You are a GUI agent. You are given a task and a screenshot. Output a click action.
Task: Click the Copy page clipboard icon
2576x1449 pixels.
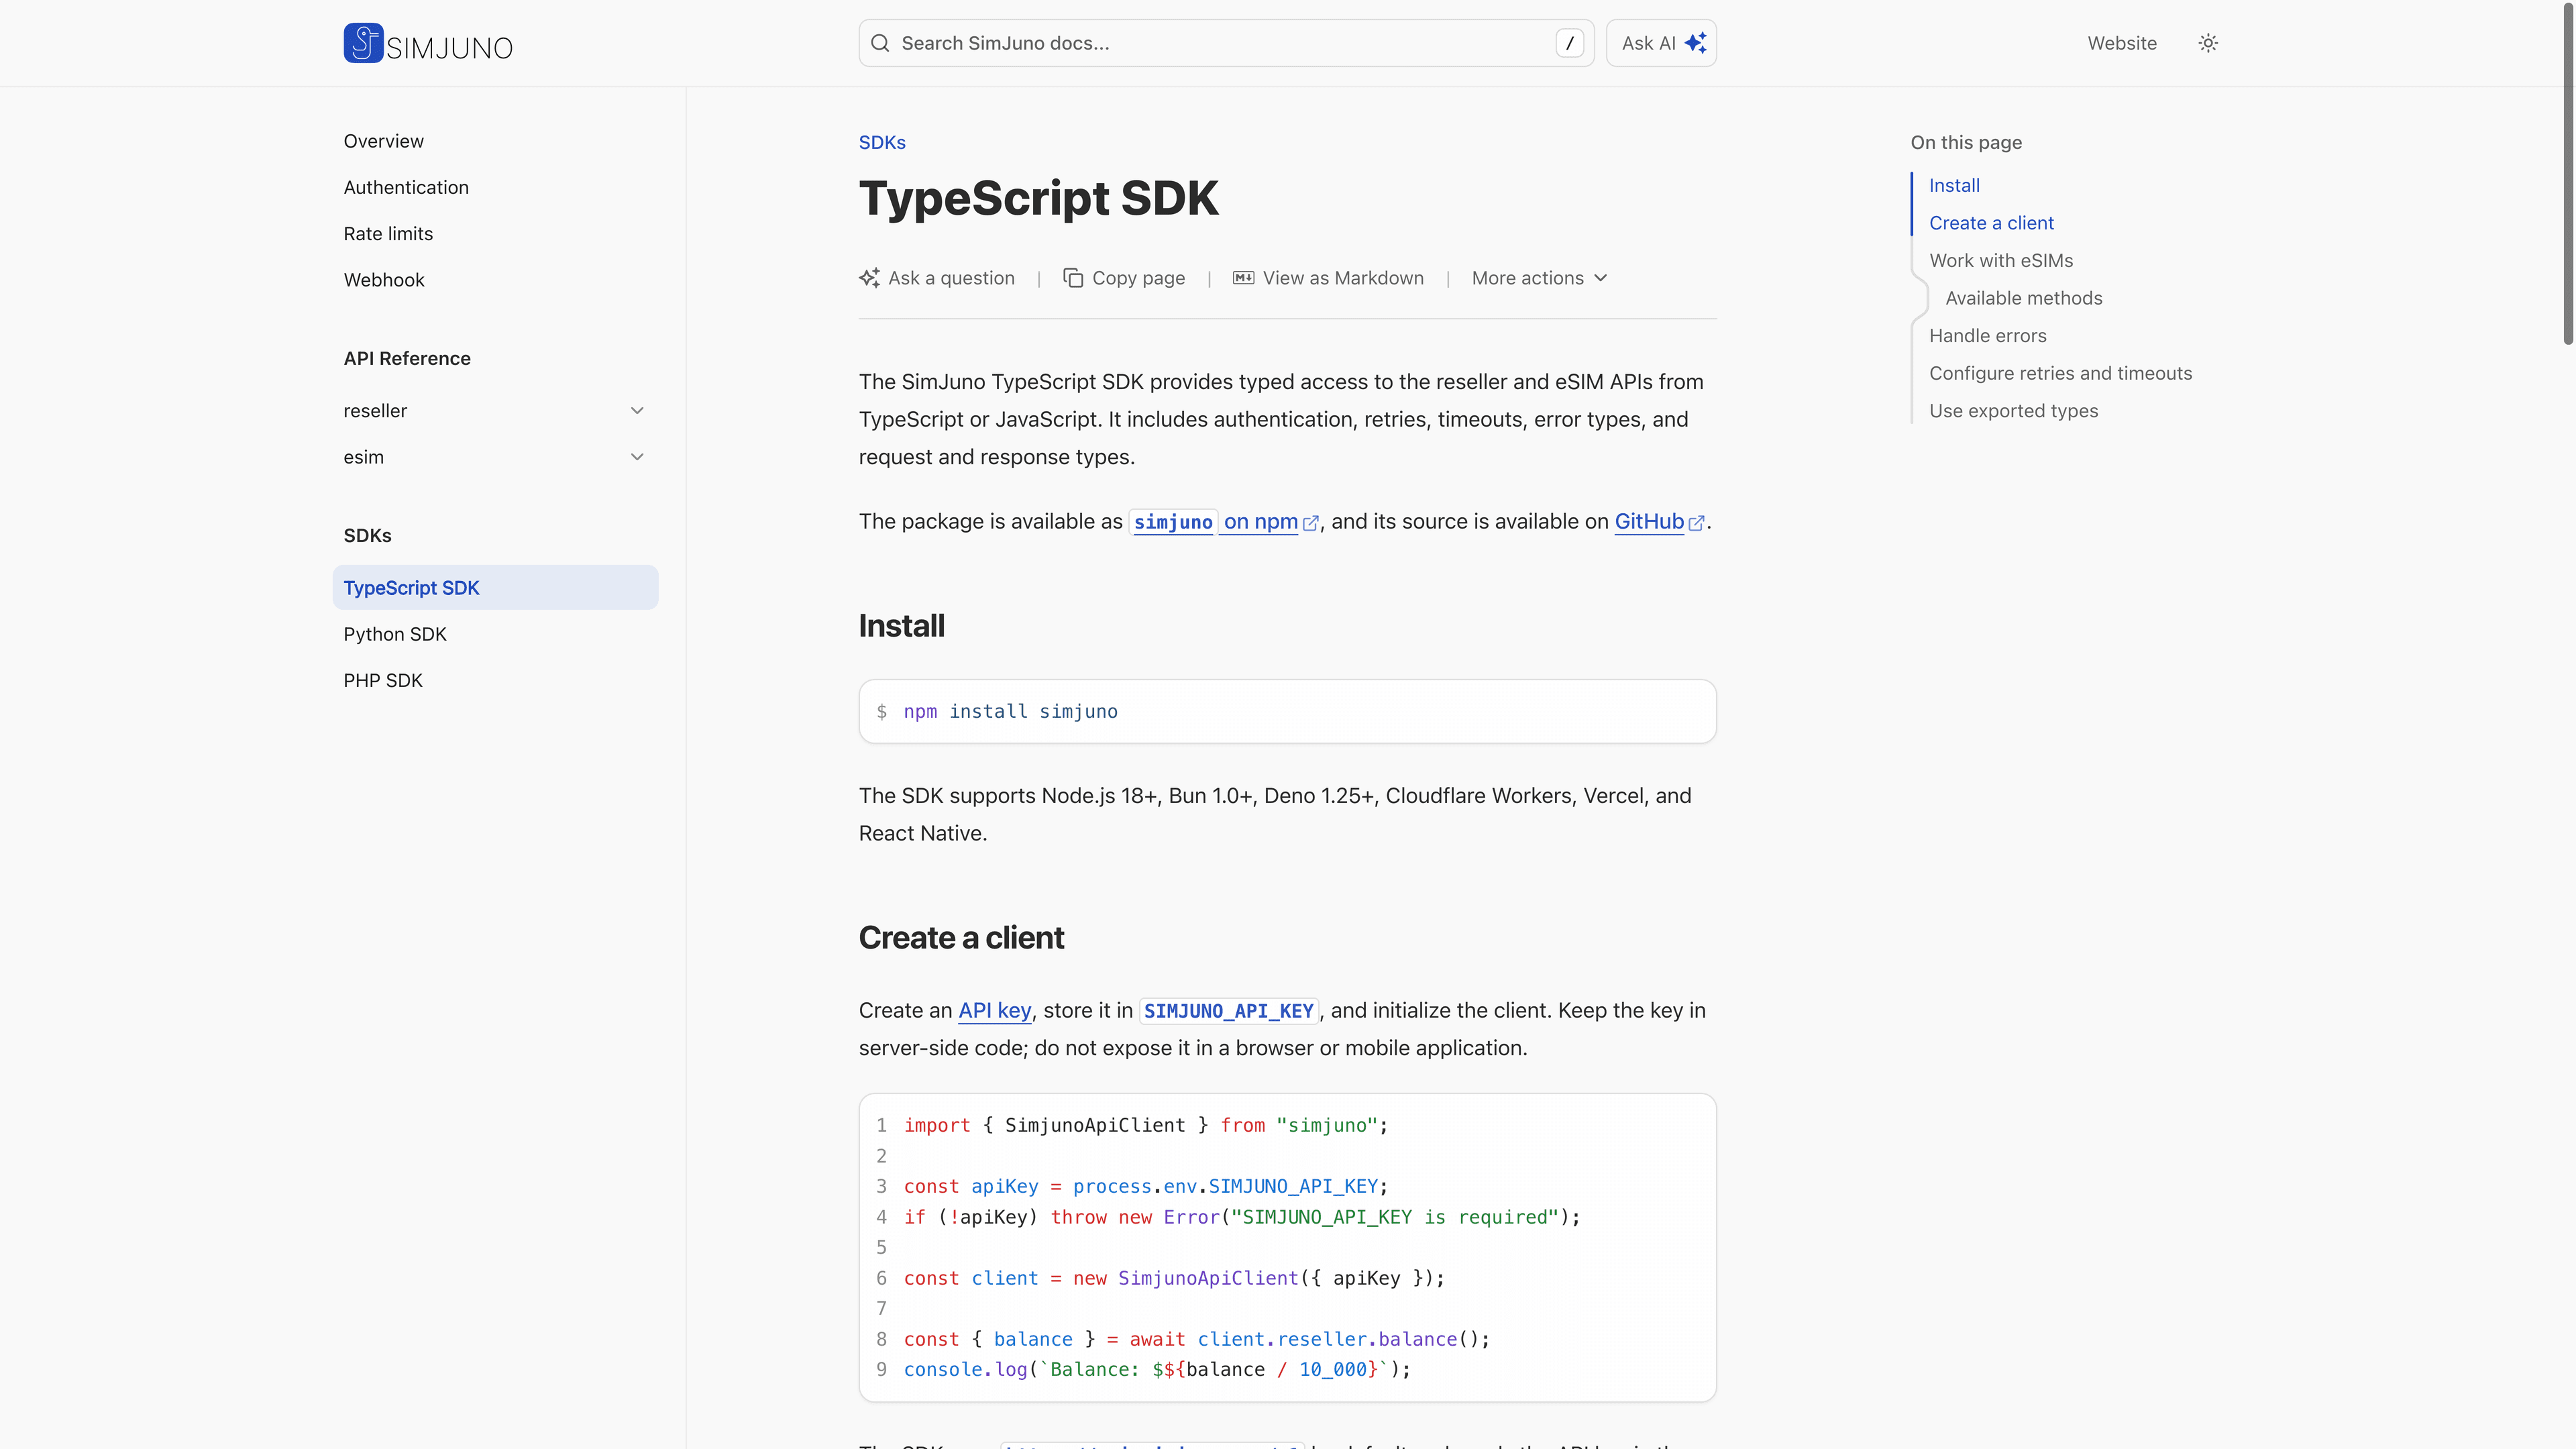[x=1073, y=278]
